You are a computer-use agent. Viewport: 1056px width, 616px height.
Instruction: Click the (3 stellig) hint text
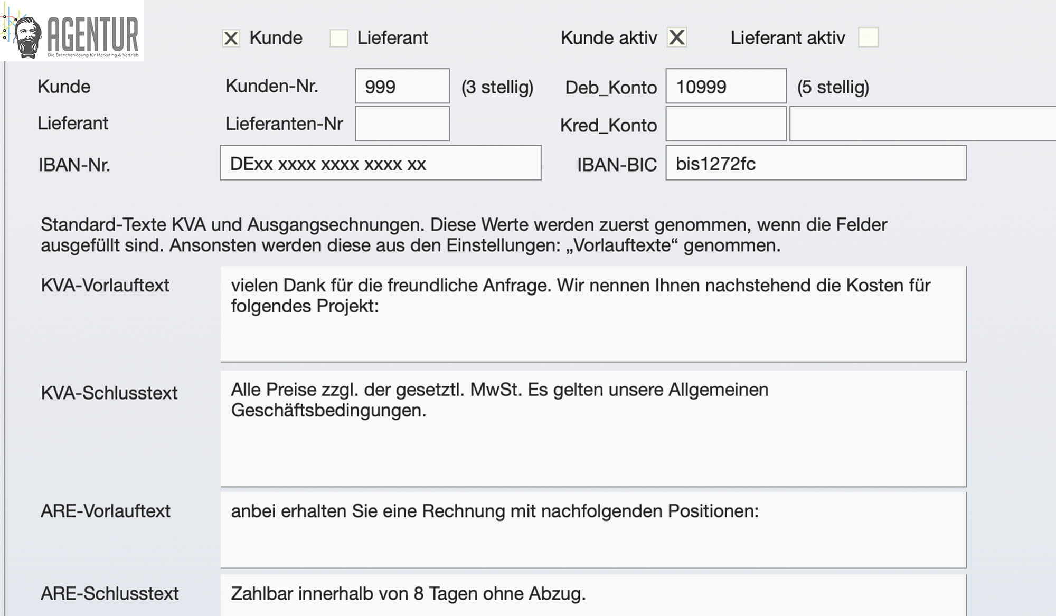point(497,87)
